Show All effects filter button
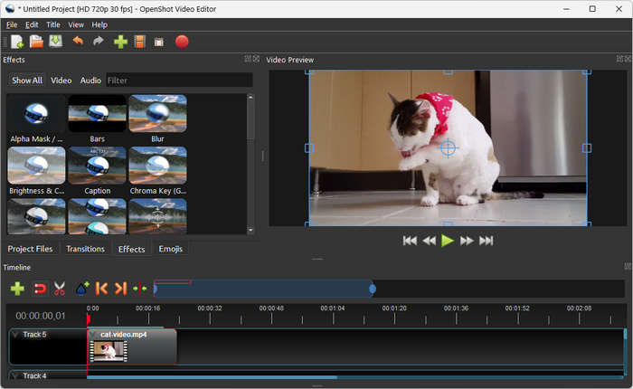 pyautogui.click(x=27, y=81)
